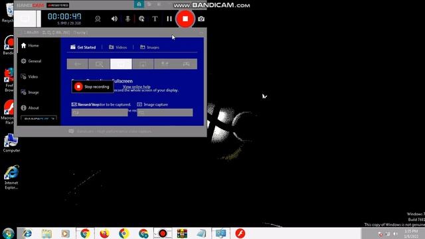Select rectangle area recording mode

99,64
